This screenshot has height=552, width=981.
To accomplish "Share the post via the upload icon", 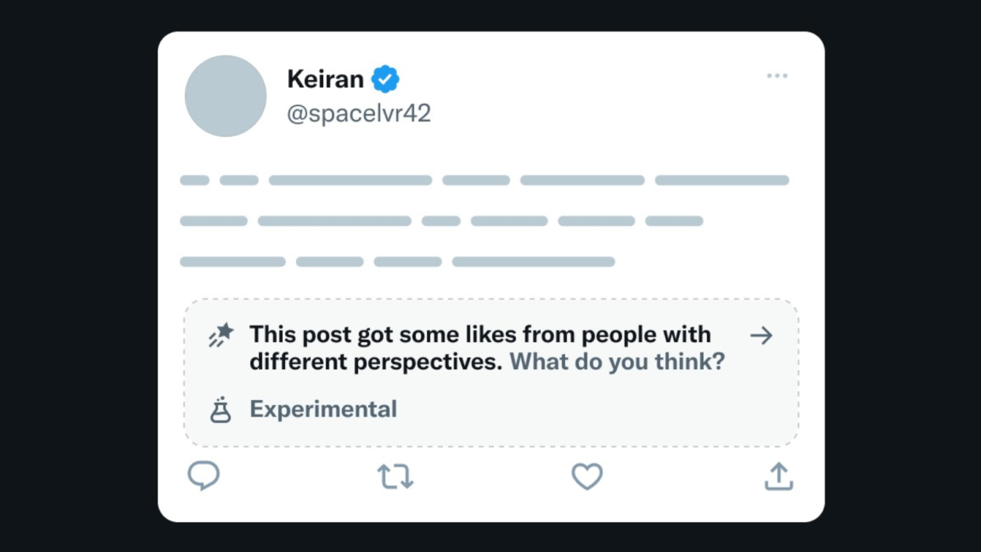I will click(x=778, y=477).
